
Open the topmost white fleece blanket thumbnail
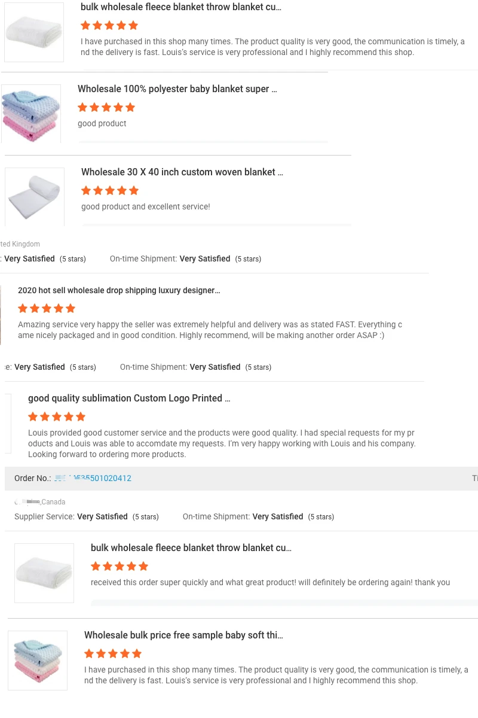[x=34, y=32]
